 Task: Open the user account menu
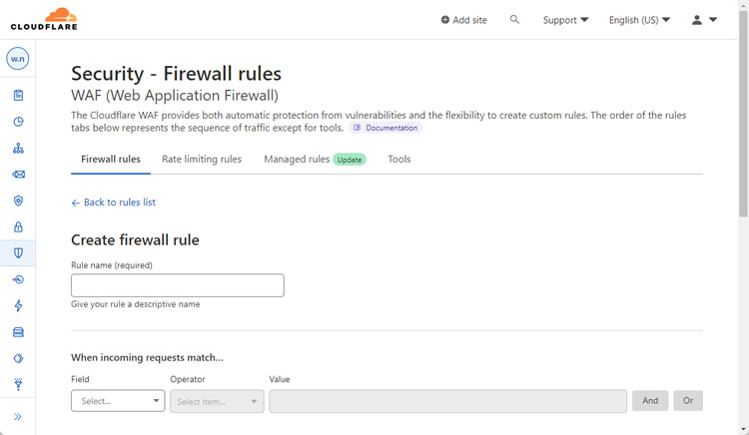[705, 20]
